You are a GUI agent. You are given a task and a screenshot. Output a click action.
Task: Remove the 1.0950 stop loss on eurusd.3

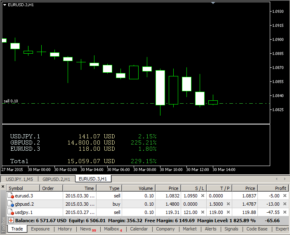click(203, 196)
